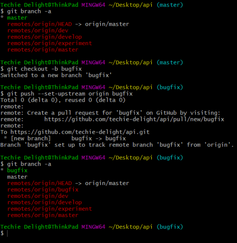Screen dimensions: 237x243
Task: Click 'remotes/origin/develop' in the first branch listing
Action: [45, 37]
